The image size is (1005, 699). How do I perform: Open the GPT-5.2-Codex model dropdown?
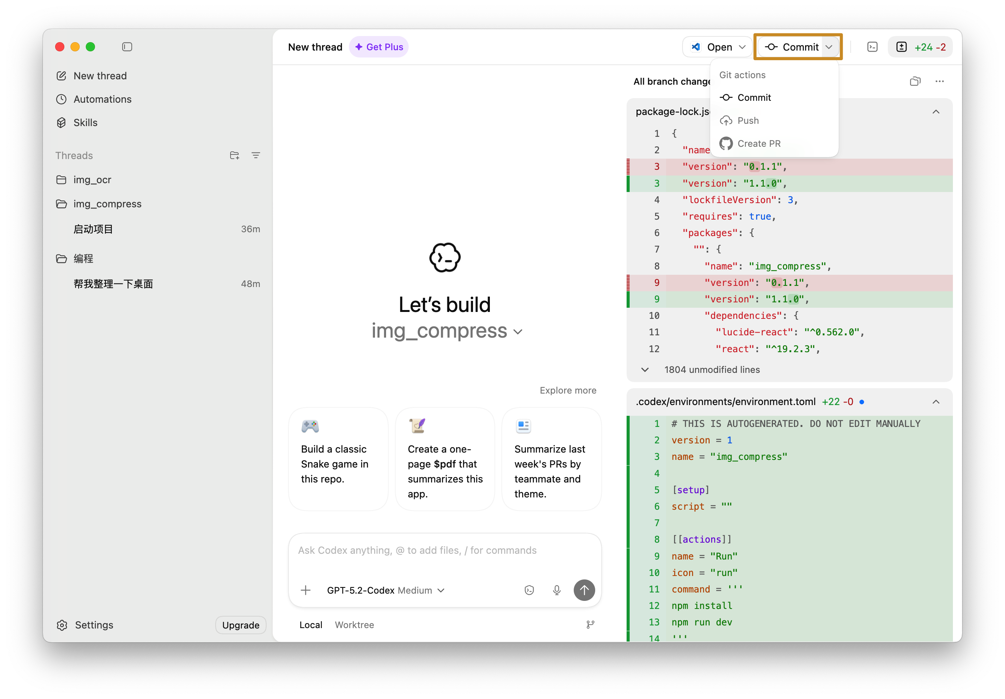click(385, 590)
